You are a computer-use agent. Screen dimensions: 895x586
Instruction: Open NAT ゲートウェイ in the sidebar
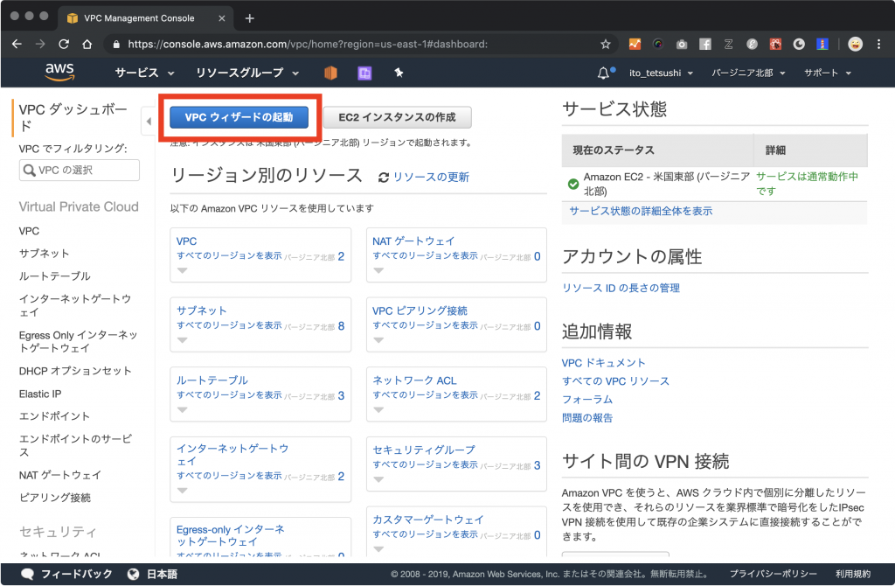(60, 475)
